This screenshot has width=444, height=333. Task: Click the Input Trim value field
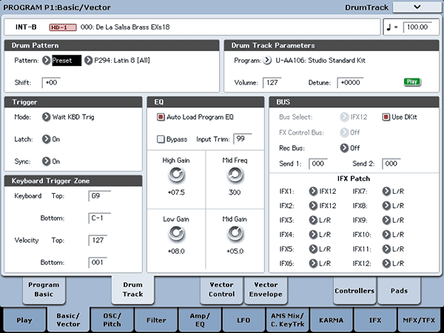pyautogui.click(x=242, y=138)
